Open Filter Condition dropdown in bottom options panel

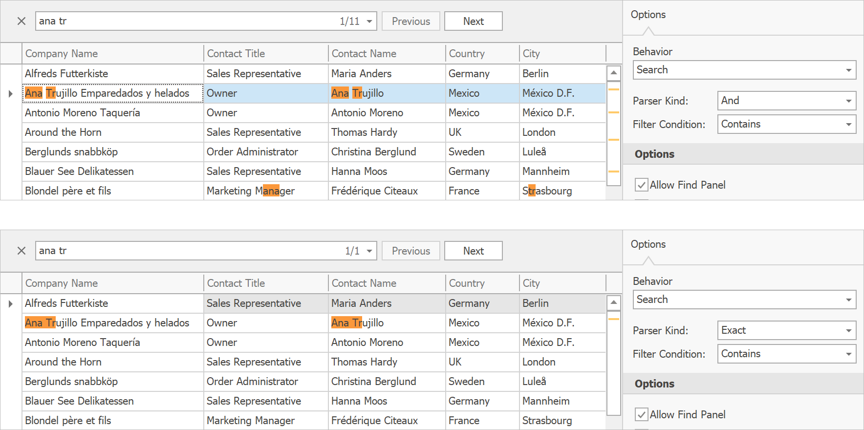(x=849, y=354)
